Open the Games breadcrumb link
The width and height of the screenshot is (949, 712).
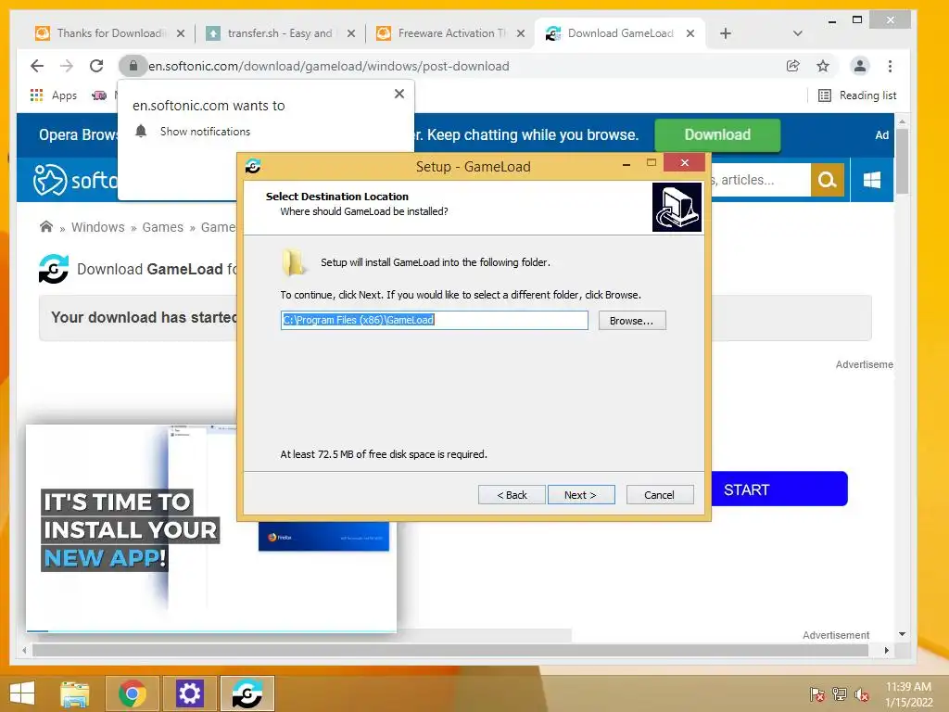(x=163, y=227)
